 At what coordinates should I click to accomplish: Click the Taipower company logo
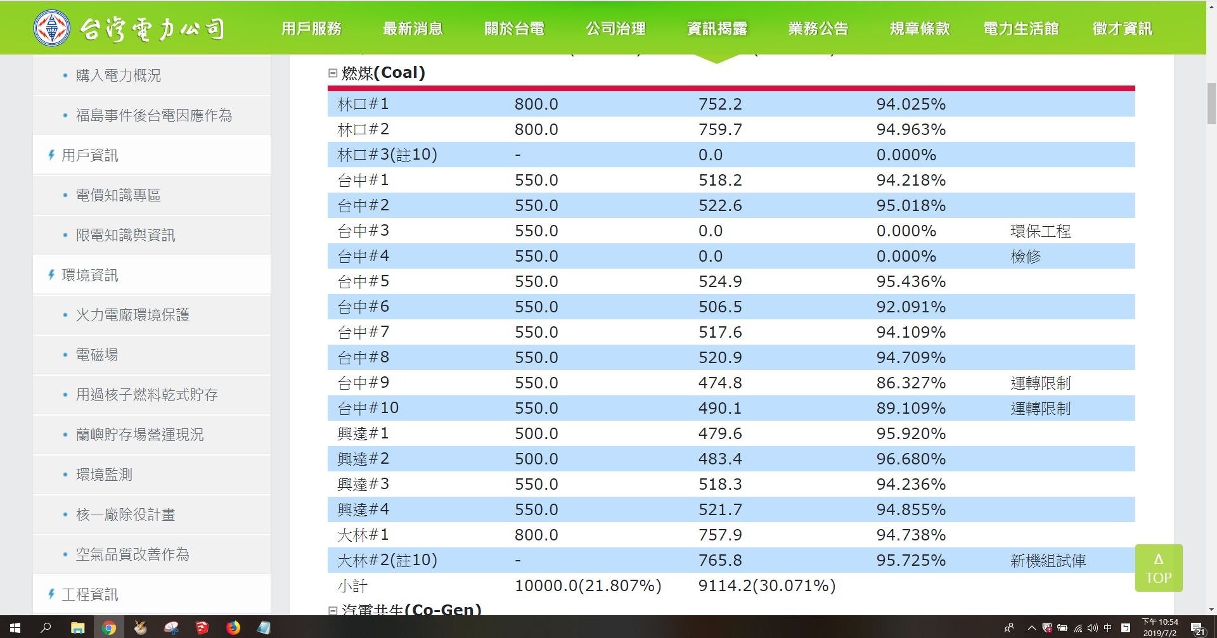(x=129, y=28)
